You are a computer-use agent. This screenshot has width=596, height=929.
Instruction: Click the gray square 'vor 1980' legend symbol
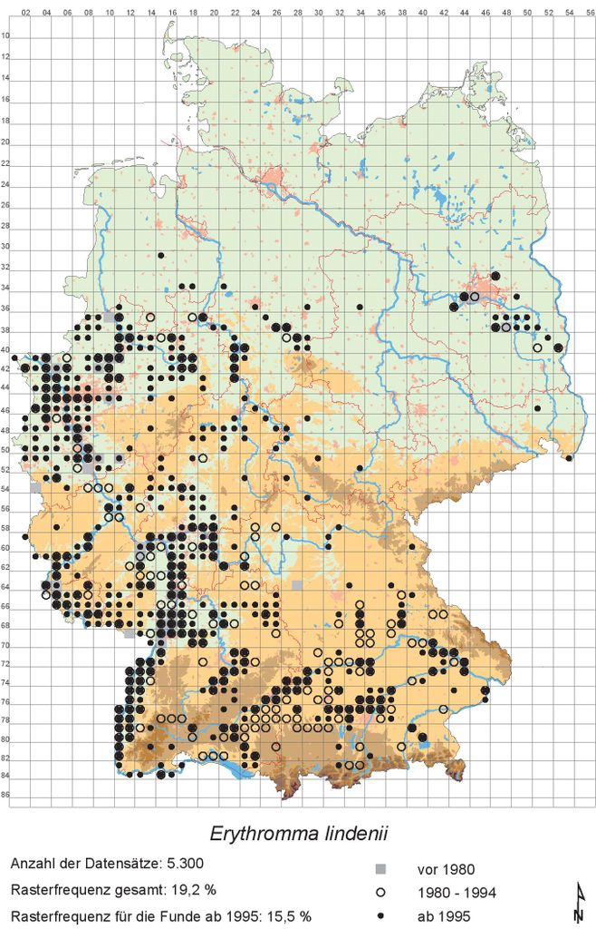pos(381,868)
